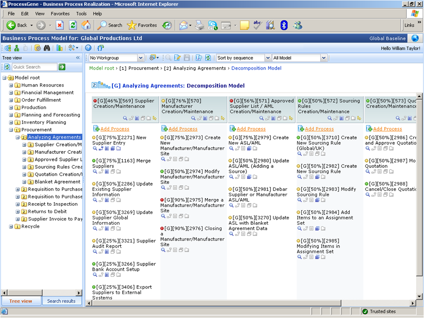
Task: Open [2975] Merge a Manufacturer/Manufacturer Site process
Action: click(192, 205)
